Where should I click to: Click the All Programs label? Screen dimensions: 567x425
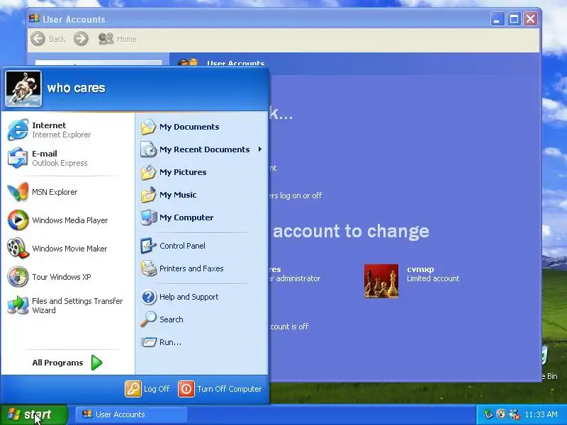57,363
